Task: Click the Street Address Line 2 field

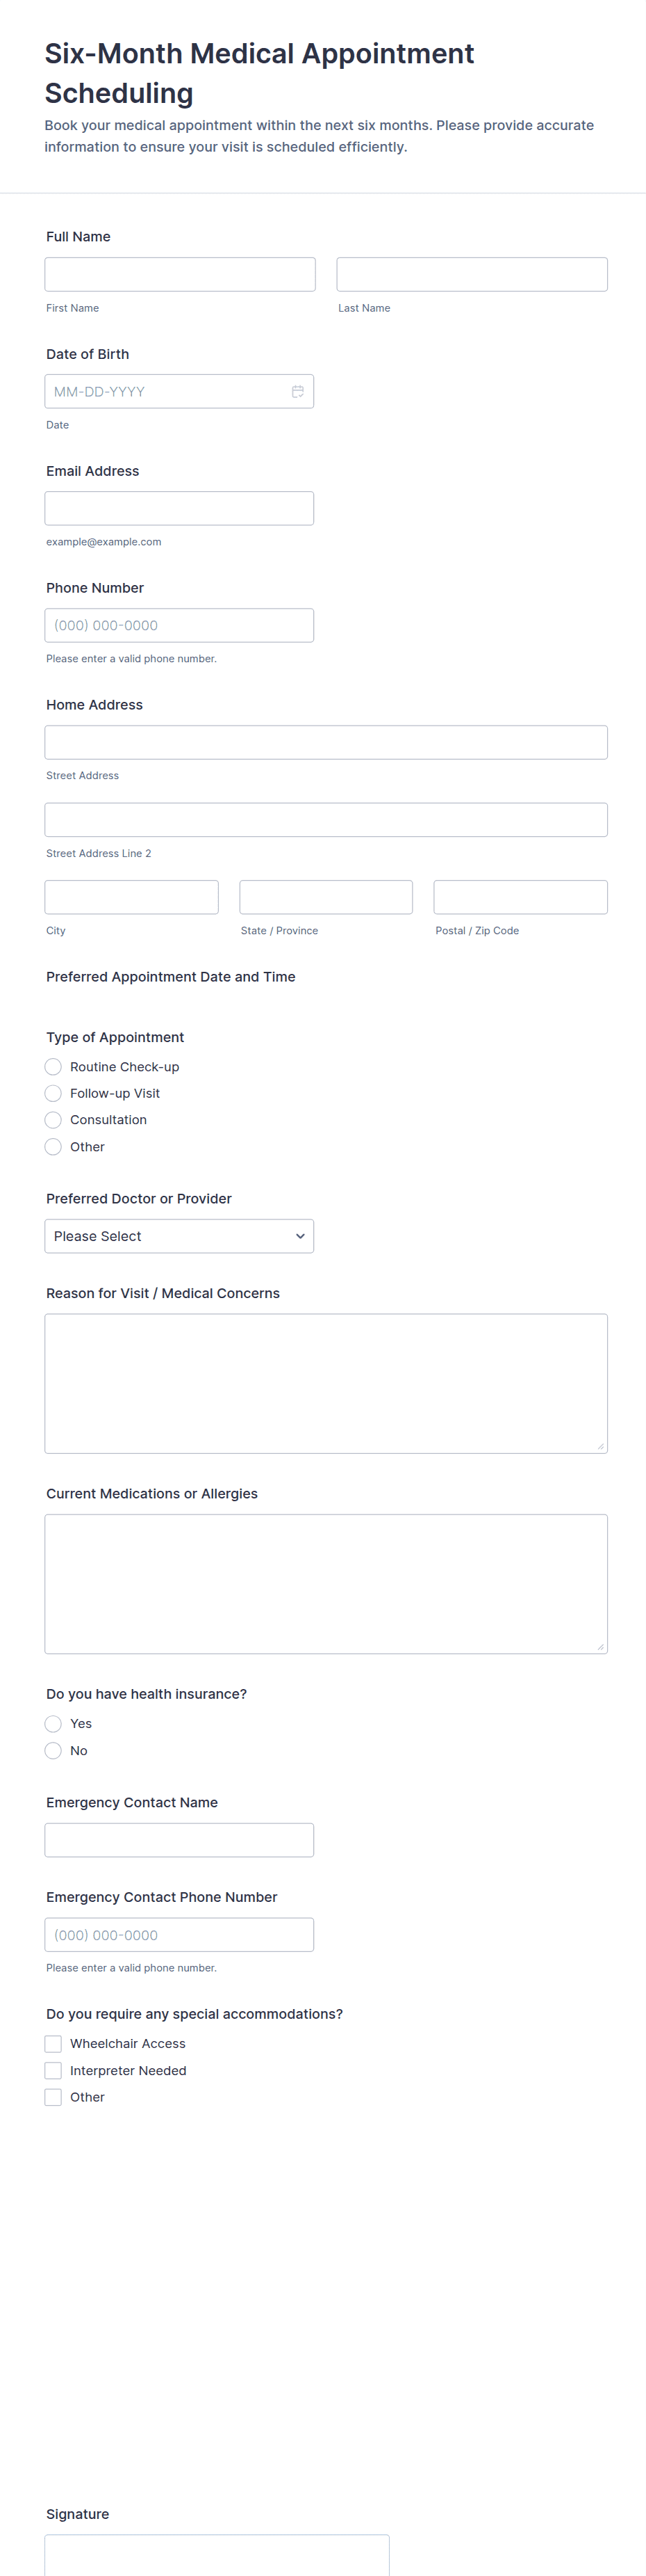Action: (x=326, y=820)
